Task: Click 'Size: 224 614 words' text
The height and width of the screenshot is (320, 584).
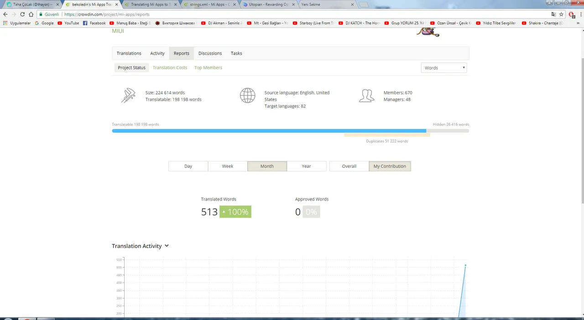Action: (165, 93)
